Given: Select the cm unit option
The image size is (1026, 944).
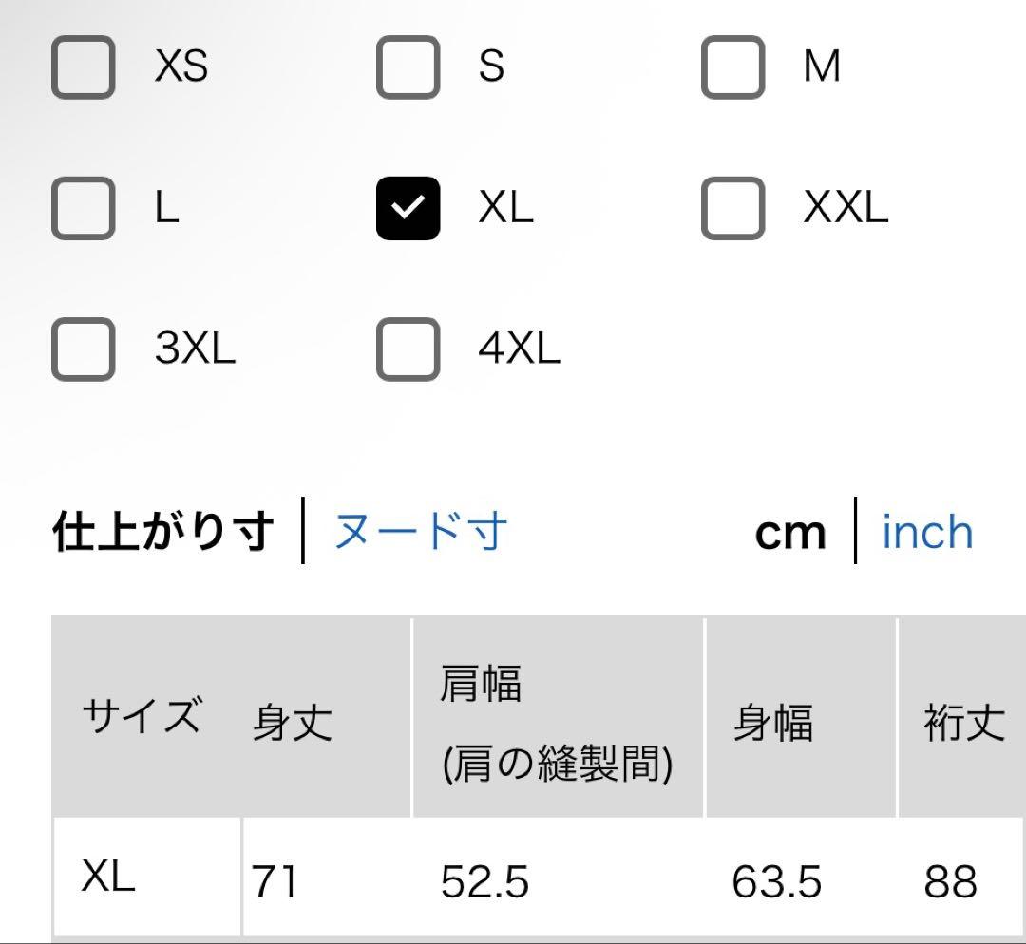Looking at the screenshot, I should tap(790, 533).
